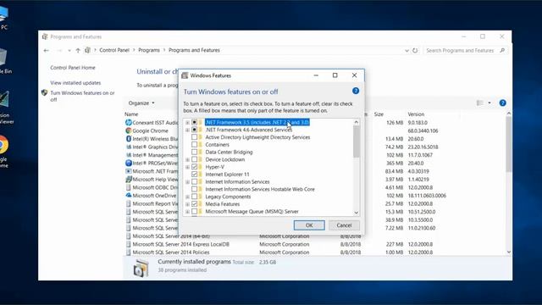Click Google Chrome desktop shortcut icon
This screenshot has height=305, width=542.
(x=3, y=145)
